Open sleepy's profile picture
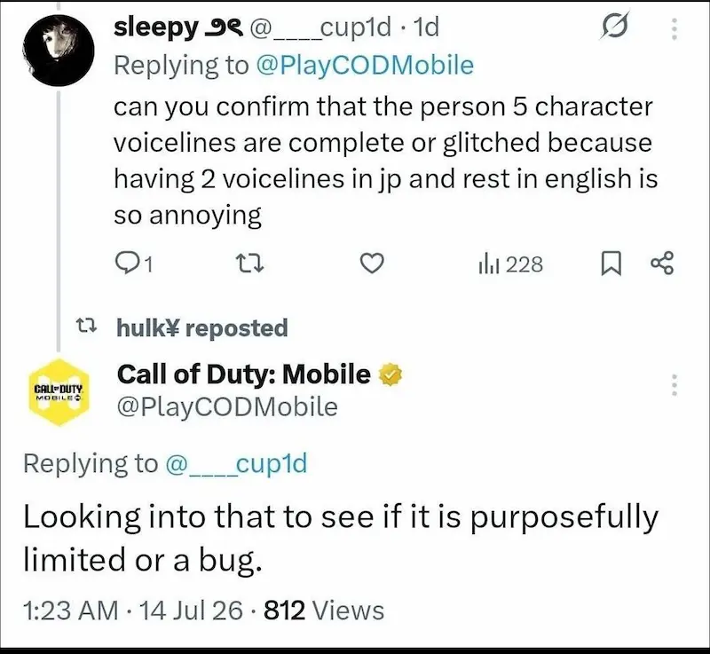This screenshot has width=710, height=654. tap(59, 51)
